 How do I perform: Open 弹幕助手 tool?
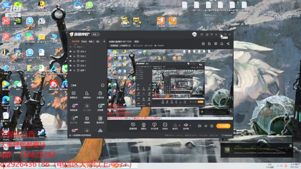(x=74, y=95)
